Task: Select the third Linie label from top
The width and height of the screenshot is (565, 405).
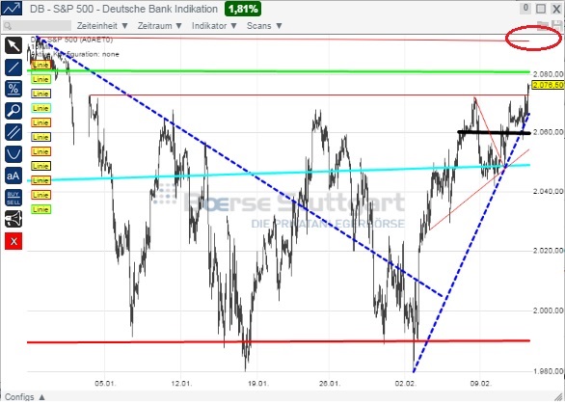Action: pyautogui.click(x=40, y=94)
